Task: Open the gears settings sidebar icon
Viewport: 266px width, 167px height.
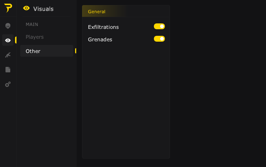Action: 8,84
